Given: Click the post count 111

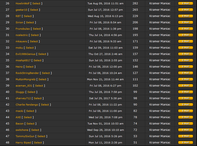Looking at the screenshot, I should coord(135,79).
